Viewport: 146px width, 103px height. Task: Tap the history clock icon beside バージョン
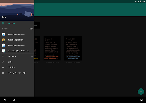3,56
